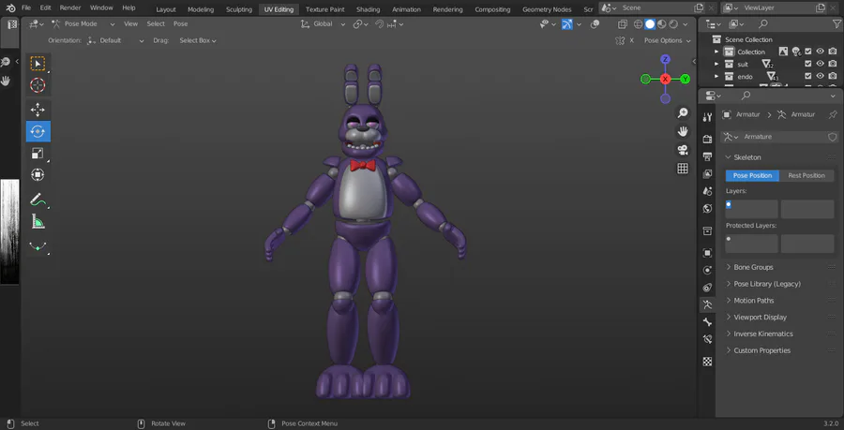Switch to solid viewport shading
844x430 pixels.
[650, 24]
